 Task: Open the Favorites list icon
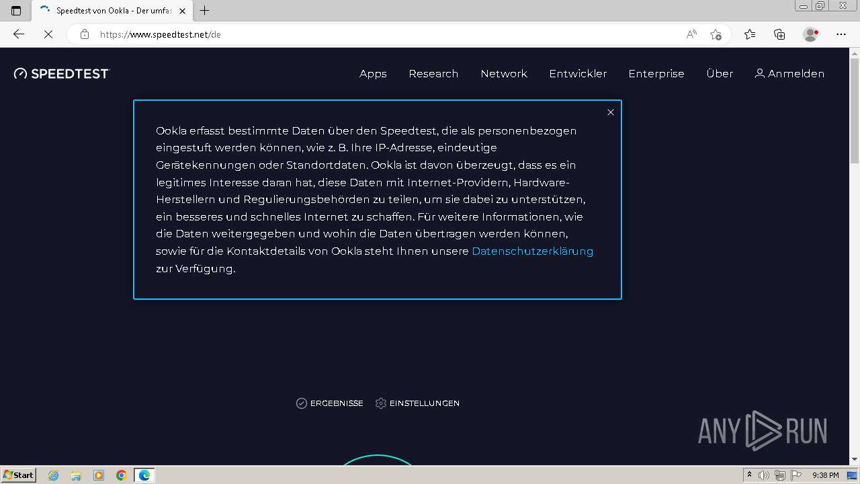point(750,34)
